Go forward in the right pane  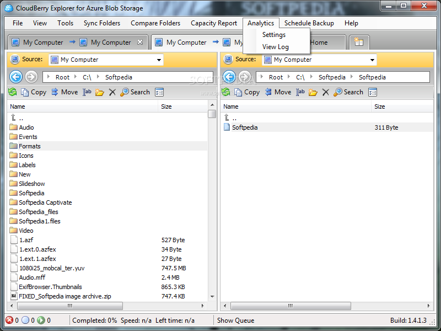point(244,77)
